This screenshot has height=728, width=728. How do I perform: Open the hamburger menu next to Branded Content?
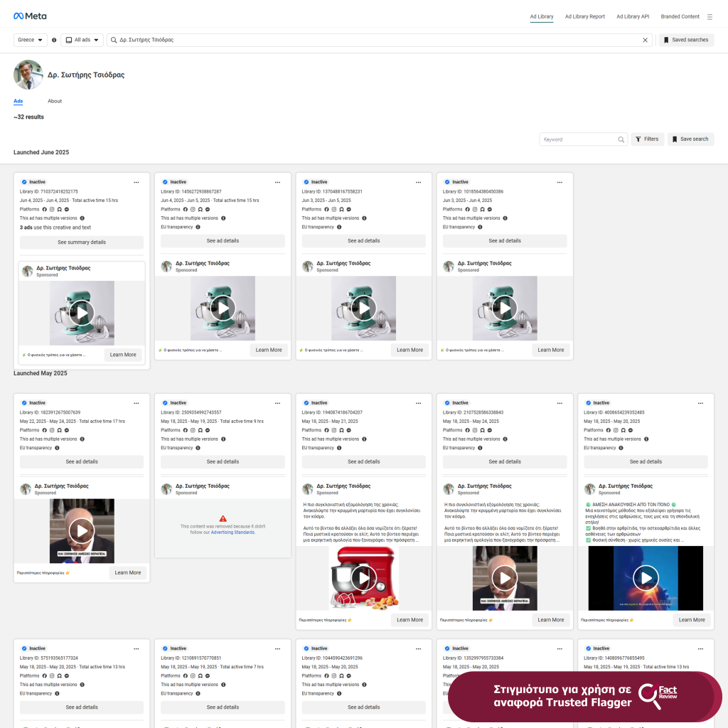tap(709, 16)
